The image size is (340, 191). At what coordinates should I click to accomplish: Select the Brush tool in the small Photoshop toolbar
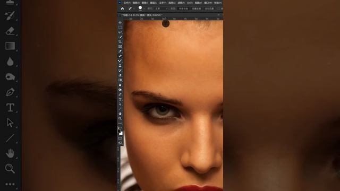coord(120,61)
